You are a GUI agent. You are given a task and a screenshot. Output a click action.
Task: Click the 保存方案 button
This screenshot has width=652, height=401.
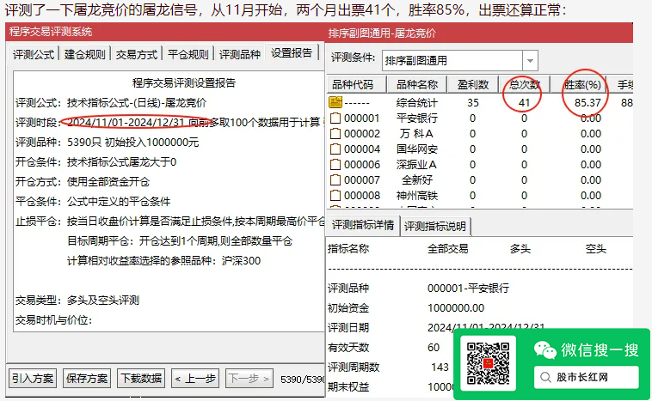pos(87,378)
